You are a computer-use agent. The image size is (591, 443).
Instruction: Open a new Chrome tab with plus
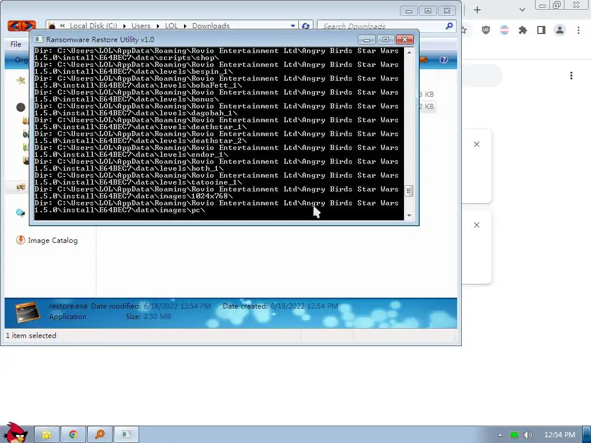477,10
